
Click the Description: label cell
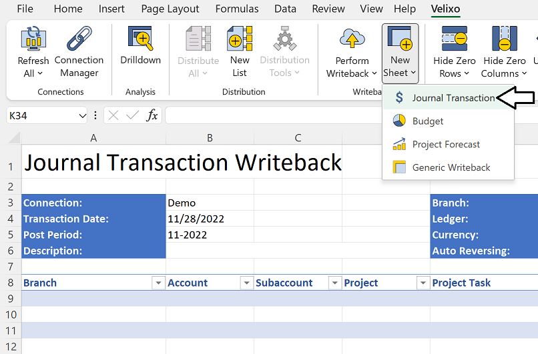point(93,251)
